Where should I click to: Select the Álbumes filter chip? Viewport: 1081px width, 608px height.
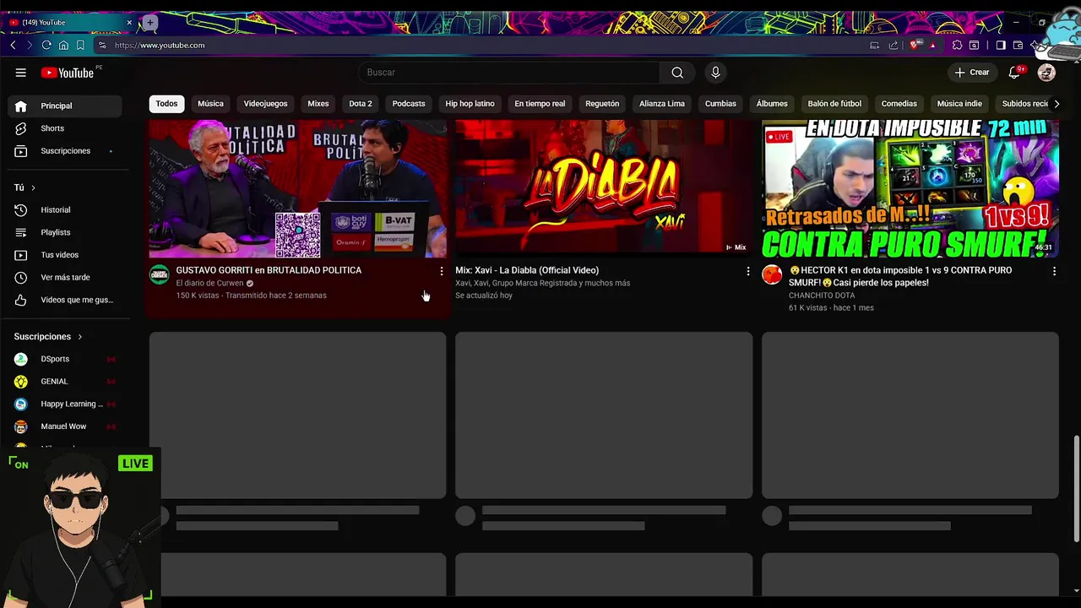772,104
